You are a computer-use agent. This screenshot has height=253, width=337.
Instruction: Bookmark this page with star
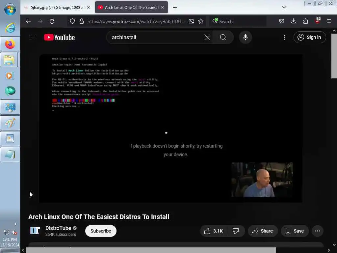pyautogui.click(x=201, y=21)
